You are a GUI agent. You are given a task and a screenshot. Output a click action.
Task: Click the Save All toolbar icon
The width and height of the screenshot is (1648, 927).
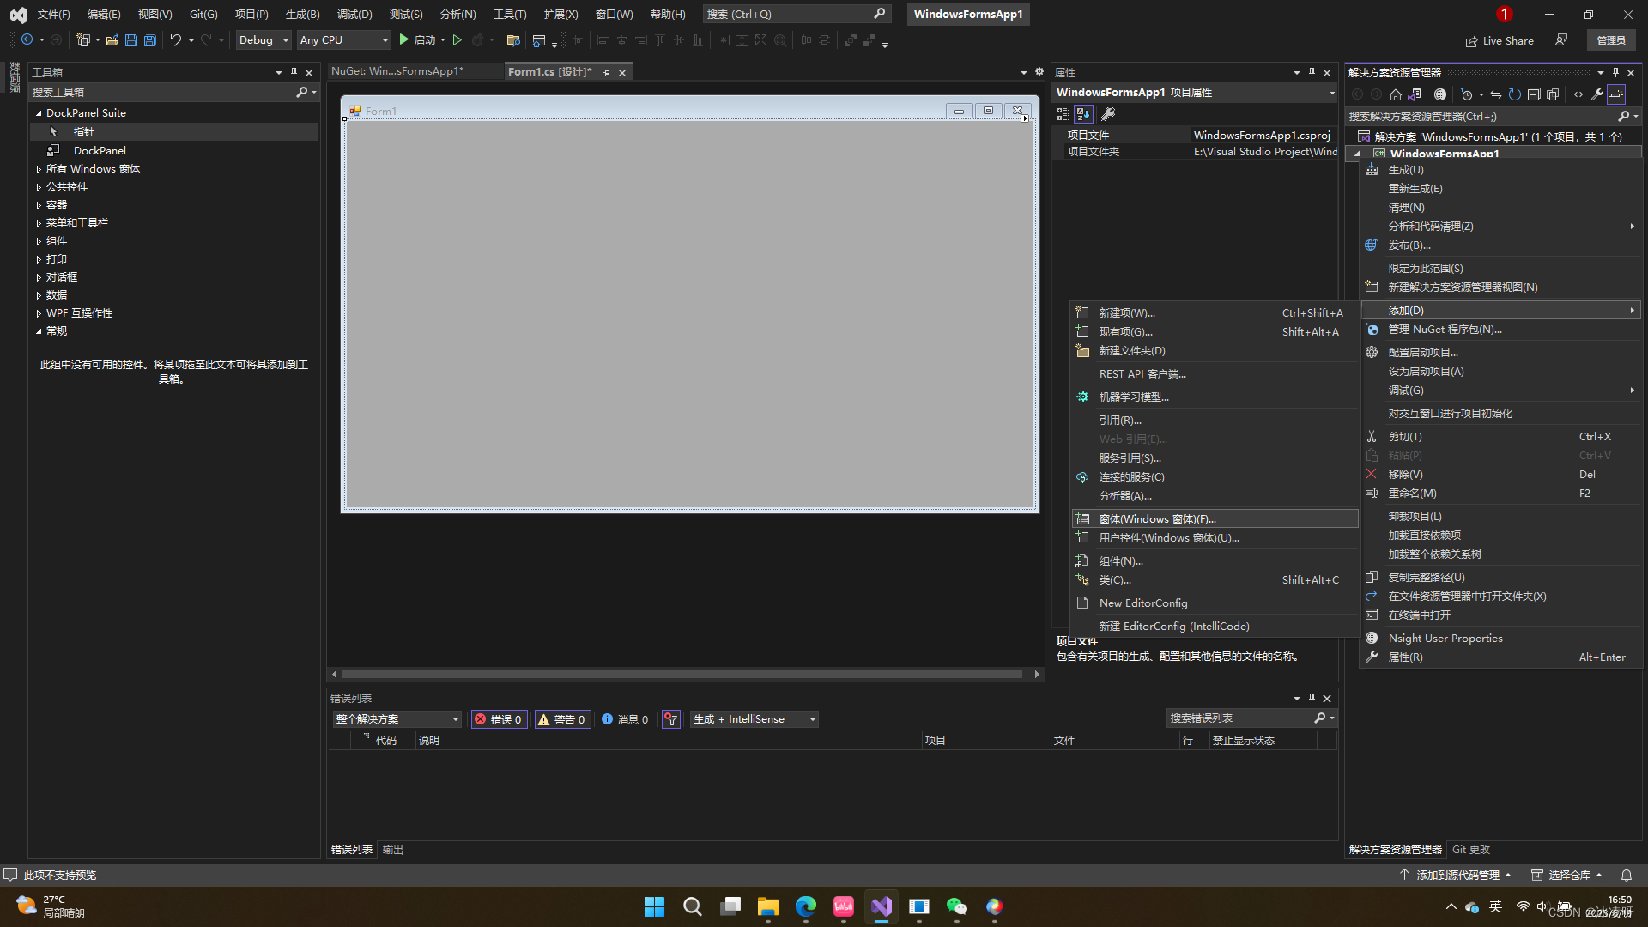coord(150,40)
